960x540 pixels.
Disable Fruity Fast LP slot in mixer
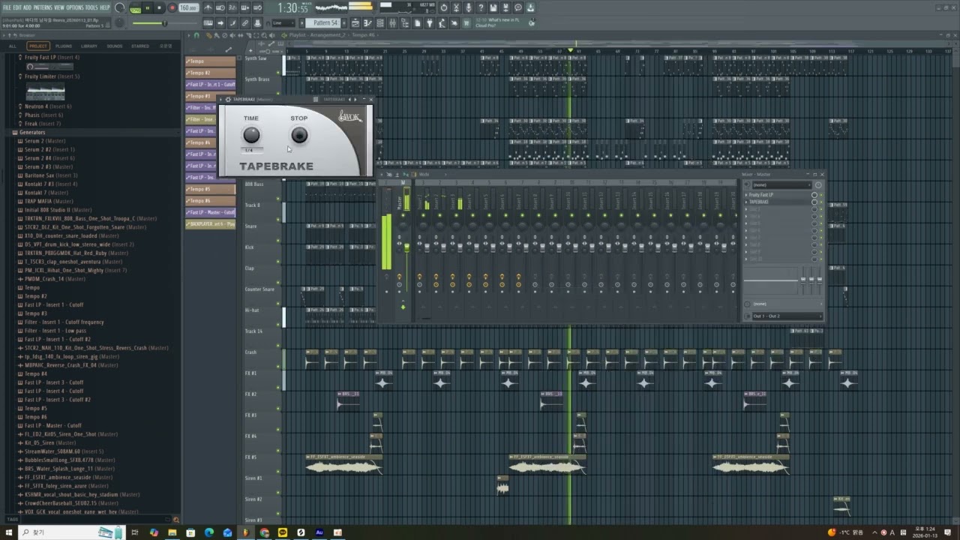820,195
